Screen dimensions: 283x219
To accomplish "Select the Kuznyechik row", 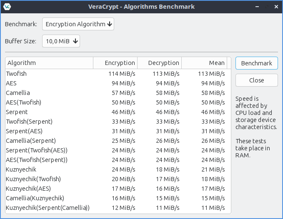I will 118,169.
